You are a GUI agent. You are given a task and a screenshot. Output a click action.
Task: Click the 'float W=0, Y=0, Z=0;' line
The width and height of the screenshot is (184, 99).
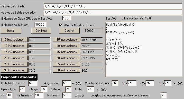(x=120, y=32)
